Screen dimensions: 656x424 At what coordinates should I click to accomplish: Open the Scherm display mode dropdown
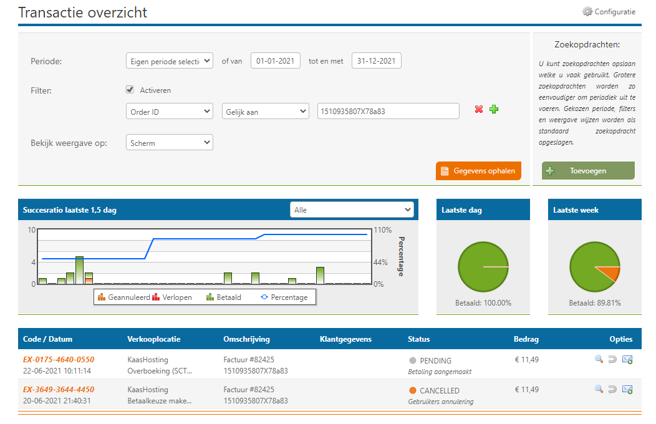(170, 143)
